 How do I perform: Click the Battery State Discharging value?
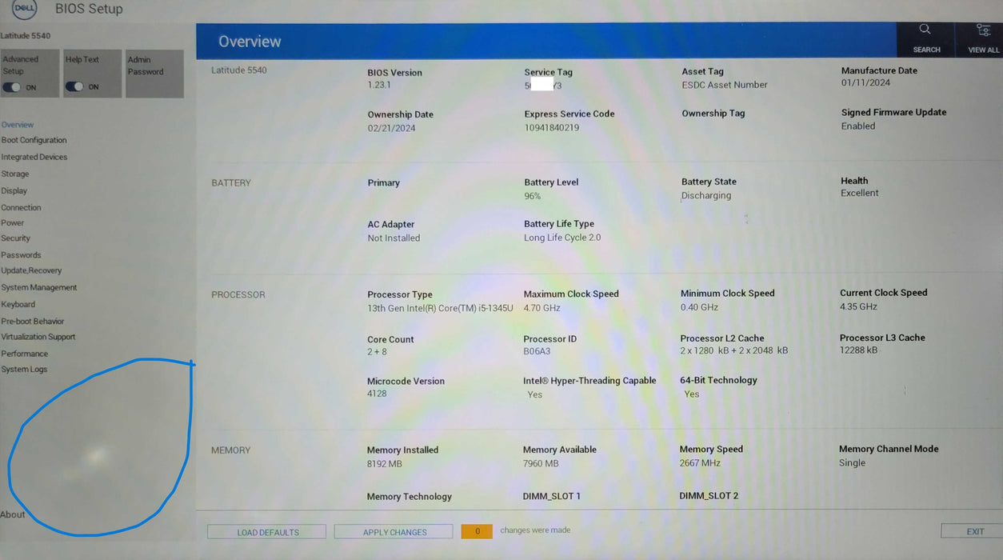706,195
